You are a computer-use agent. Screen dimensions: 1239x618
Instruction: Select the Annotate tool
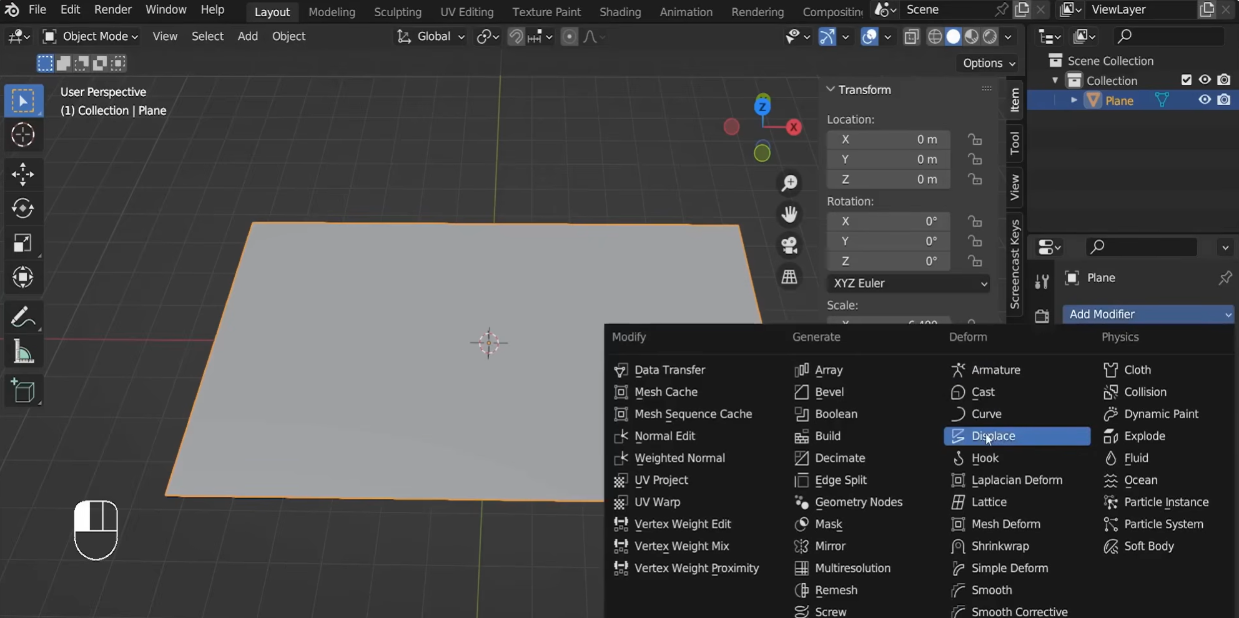(x=23, y=317)
